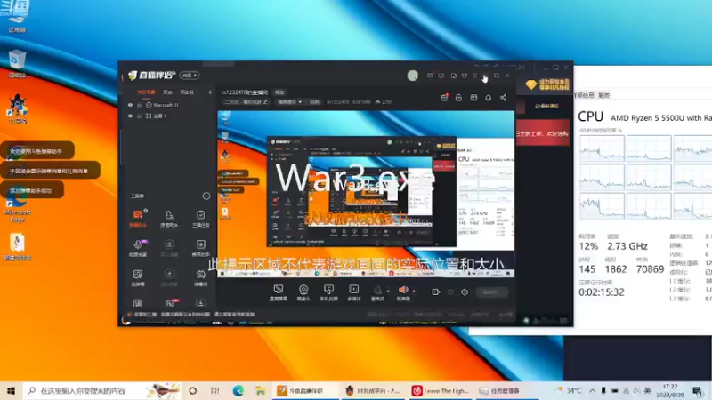712x400 pixels.
Task: Add the multimedia player source
Action: coord(353,292)
